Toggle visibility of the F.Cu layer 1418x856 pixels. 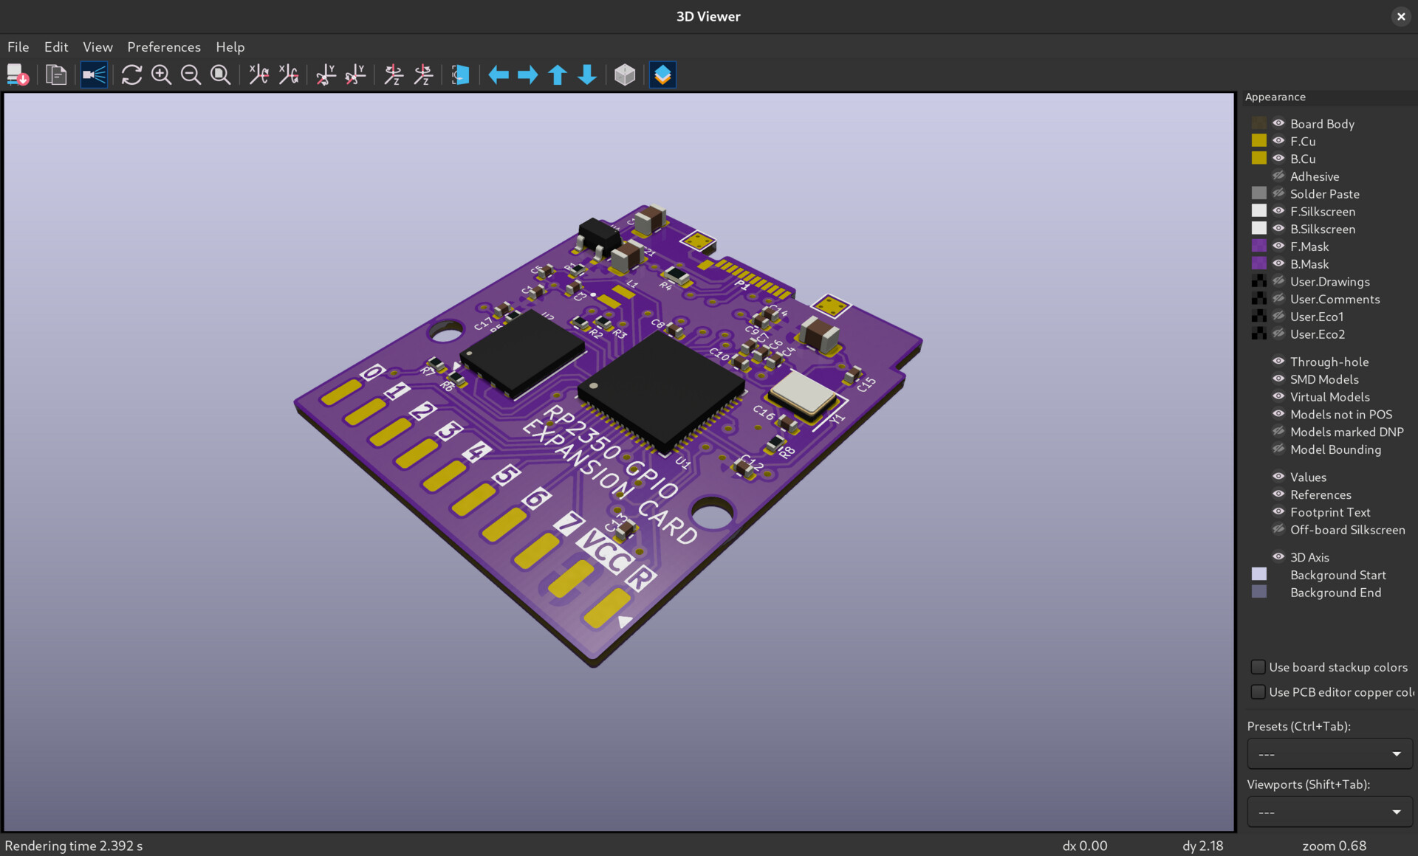tap(1278, 141)
